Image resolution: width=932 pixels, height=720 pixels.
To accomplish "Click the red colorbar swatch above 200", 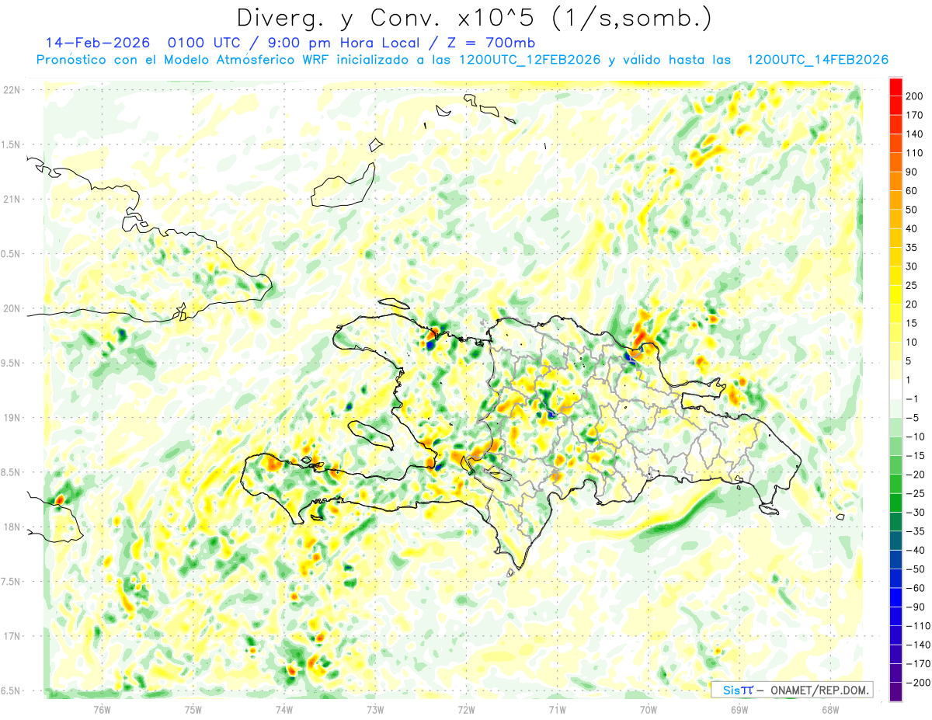I will [x=895, y=86].
